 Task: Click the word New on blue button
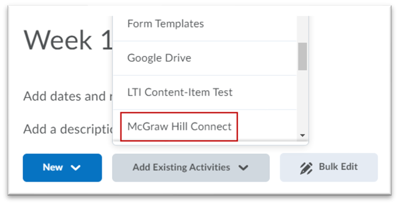[x=52, y=167]
